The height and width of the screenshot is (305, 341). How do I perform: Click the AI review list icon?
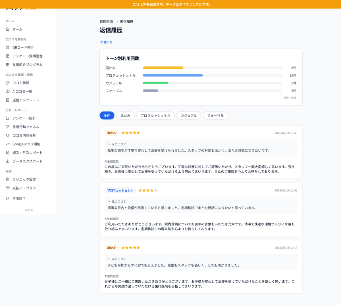point(8,91)
